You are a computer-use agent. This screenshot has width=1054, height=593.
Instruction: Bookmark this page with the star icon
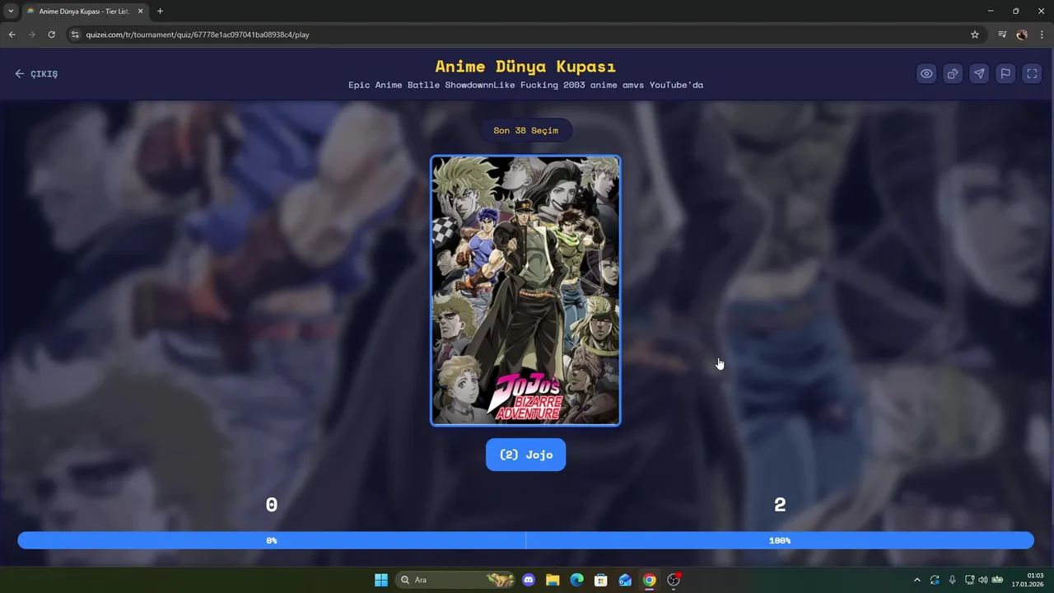tap(975, 35)
